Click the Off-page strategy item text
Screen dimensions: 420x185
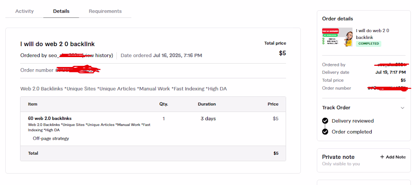pyautogui.click(x=51, y=139)
